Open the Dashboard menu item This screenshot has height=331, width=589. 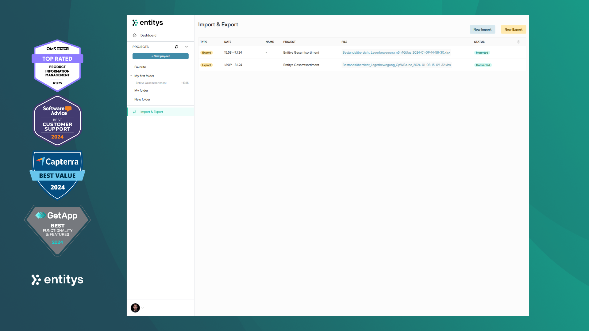(x=148, y=36)
